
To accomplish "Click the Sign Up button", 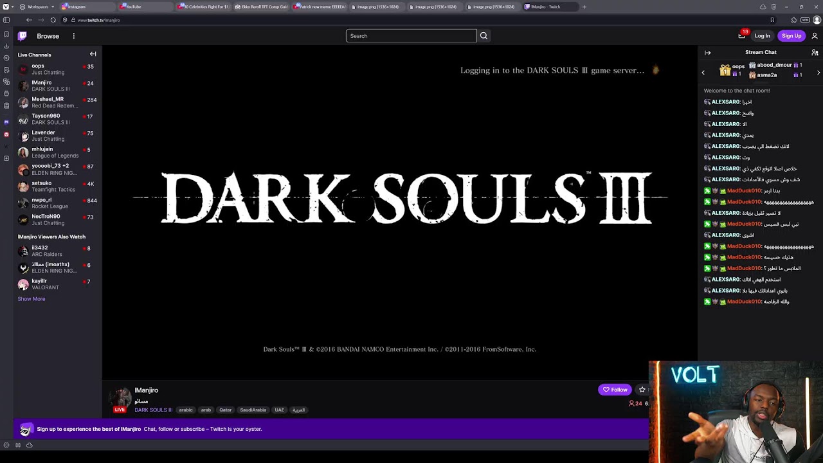I will click(791, 36).
